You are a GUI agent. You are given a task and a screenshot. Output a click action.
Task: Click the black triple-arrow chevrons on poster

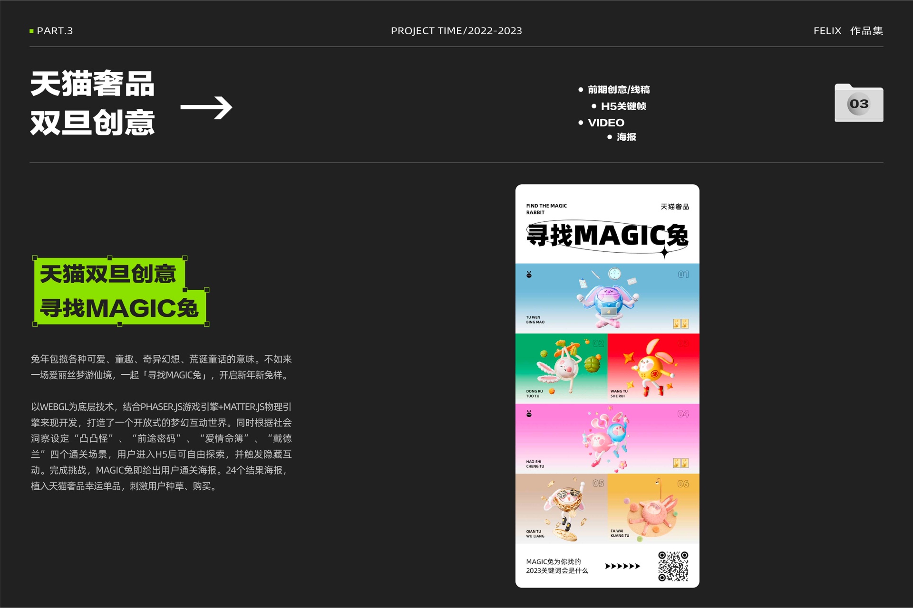pos(622,566)
